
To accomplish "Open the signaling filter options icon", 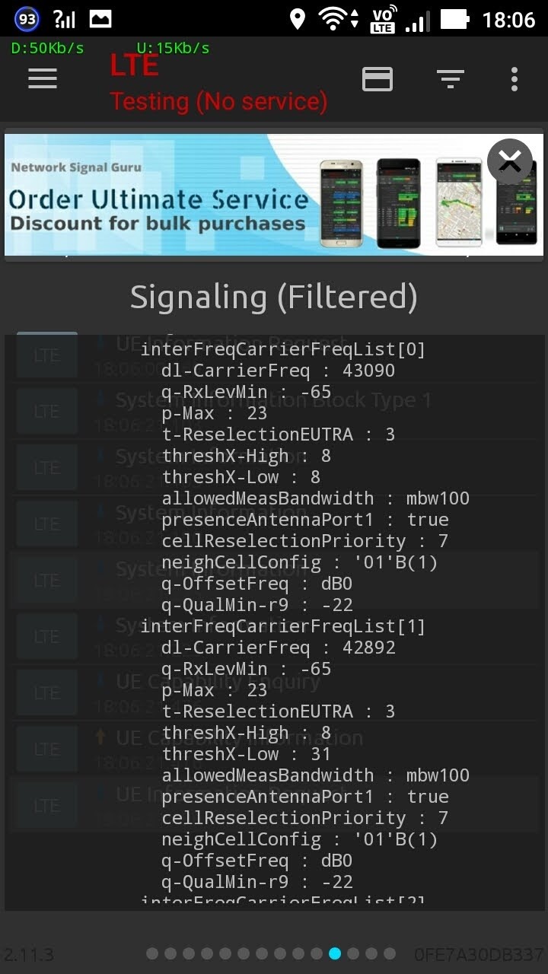I will (x=450, y=78).
